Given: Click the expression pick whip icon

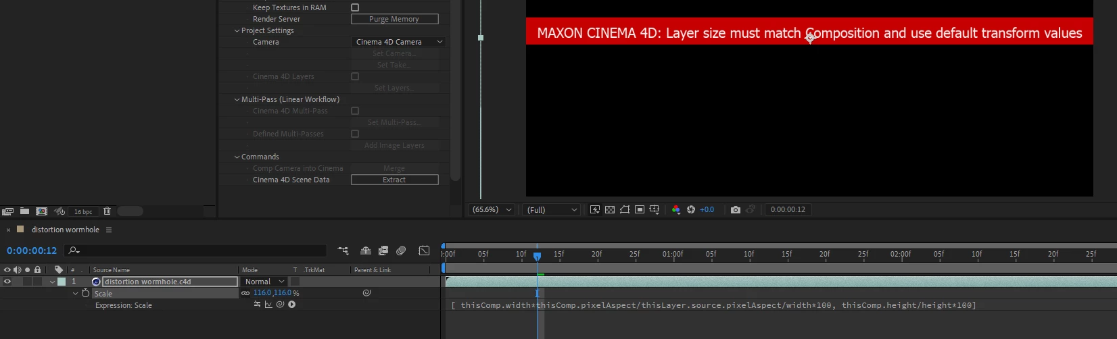Looking at the screenshot, I should [x=280, y=305].
